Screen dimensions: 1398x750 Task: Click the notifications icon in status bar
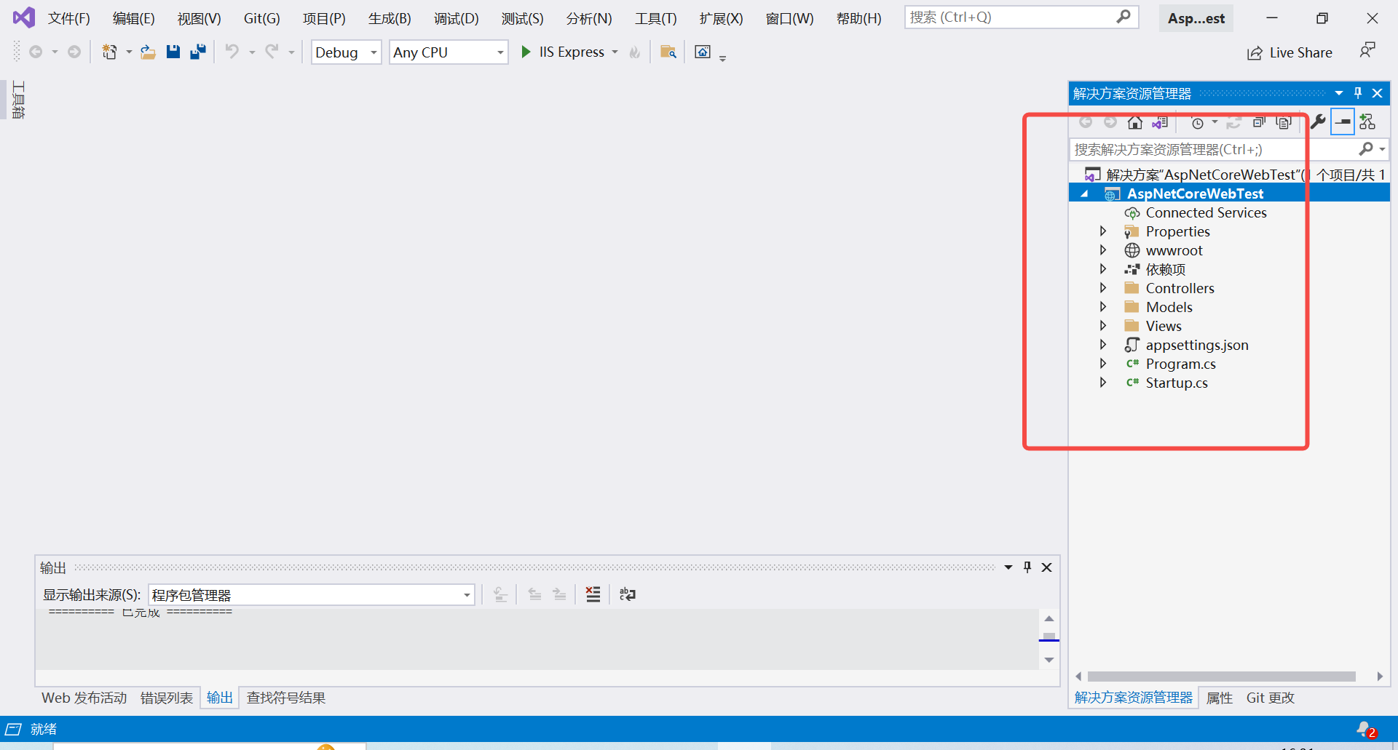[1366, 730]
